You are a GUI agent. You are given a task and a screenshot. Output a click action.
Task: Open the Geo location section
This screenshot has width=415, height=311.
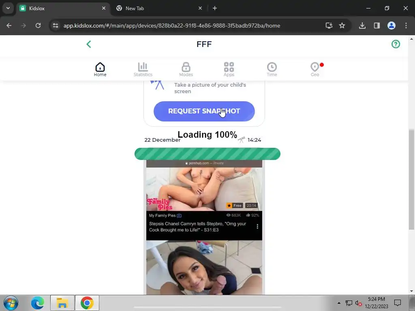click(315, 69)
